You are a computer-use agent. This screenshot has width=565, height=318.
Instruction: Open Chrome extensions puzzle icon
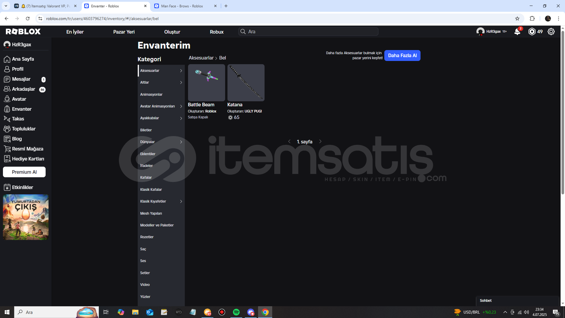pyautogui.click(x=532, y=19)
